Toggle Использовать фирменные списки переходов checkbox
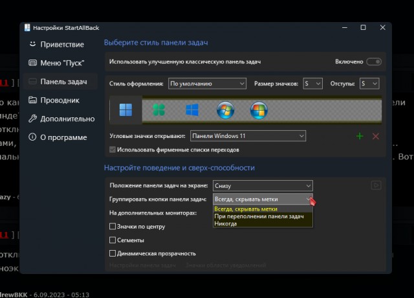Screen dimensions: 414x298 pyautogui.click(x=113, y=150)
